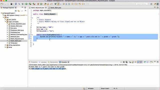Click the Back navigation arrow icon
160x90 pixels.
pyautogui.click(x=83, y=4)
